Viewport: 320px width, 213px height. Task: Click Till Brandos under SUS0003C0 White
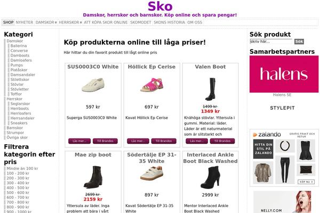coord(105,141)
